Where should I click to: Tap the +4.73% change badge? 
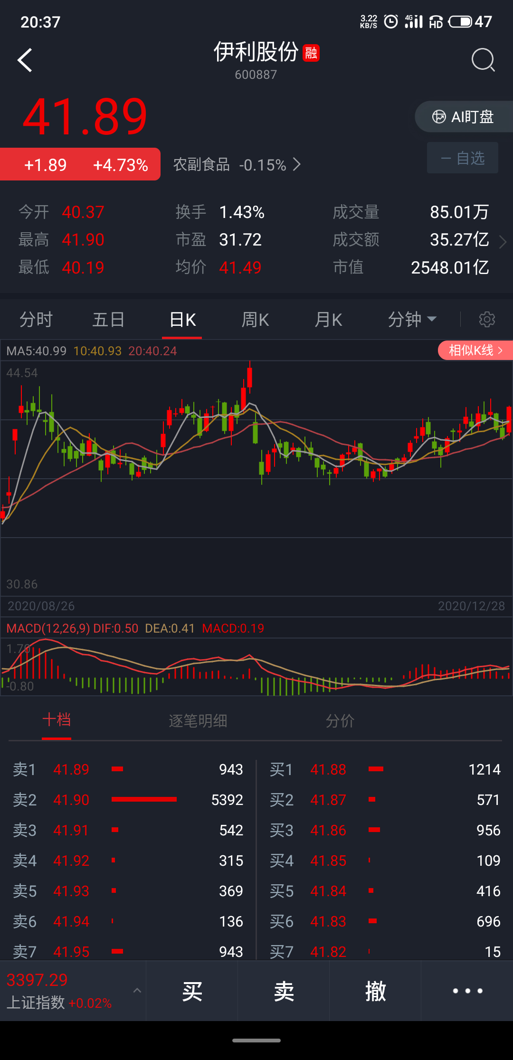121,165
